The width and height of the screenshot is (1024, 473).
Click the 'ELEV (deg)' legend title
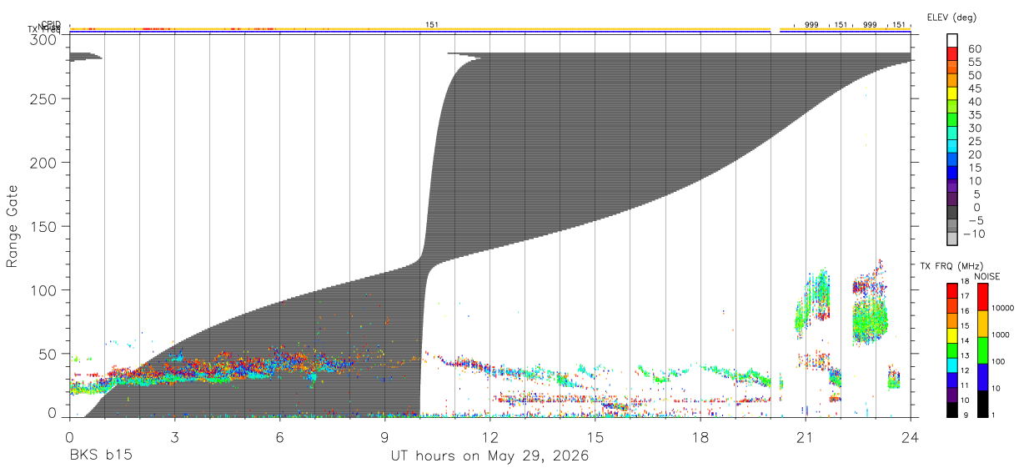coord(952,17)
